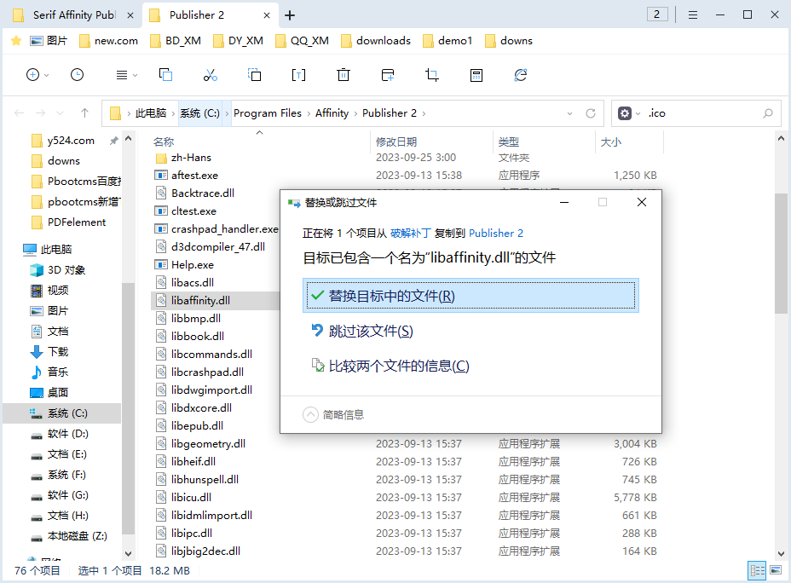The image size is (791, 583).
Task: Sort by 修改日期 column header
Action: pos(396,141)
